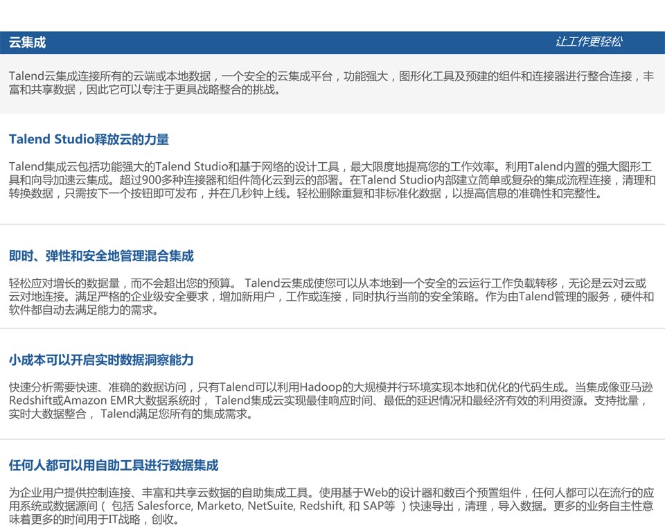665x528 pixels.
Task: Click heading 小成本可以开启实时数据洞察能力
Action: click(101, 360)
